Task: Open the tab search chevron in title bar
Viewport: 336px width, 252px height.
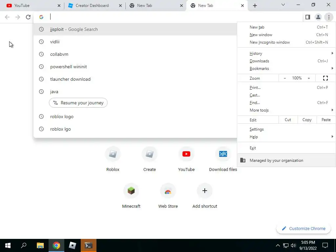Action: pyautogui.click(x=283, y=5)
